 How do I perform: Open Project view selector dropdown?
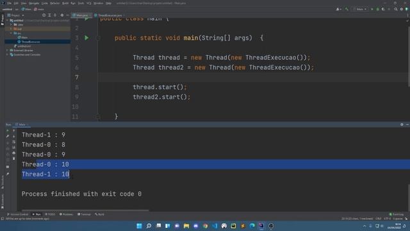pos(15,15)
